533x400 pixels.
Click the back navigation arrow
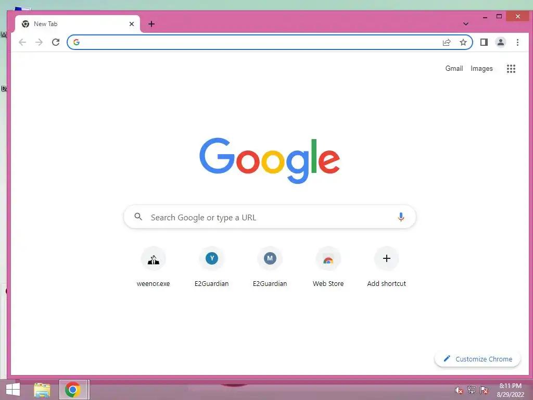coord(22,42)
